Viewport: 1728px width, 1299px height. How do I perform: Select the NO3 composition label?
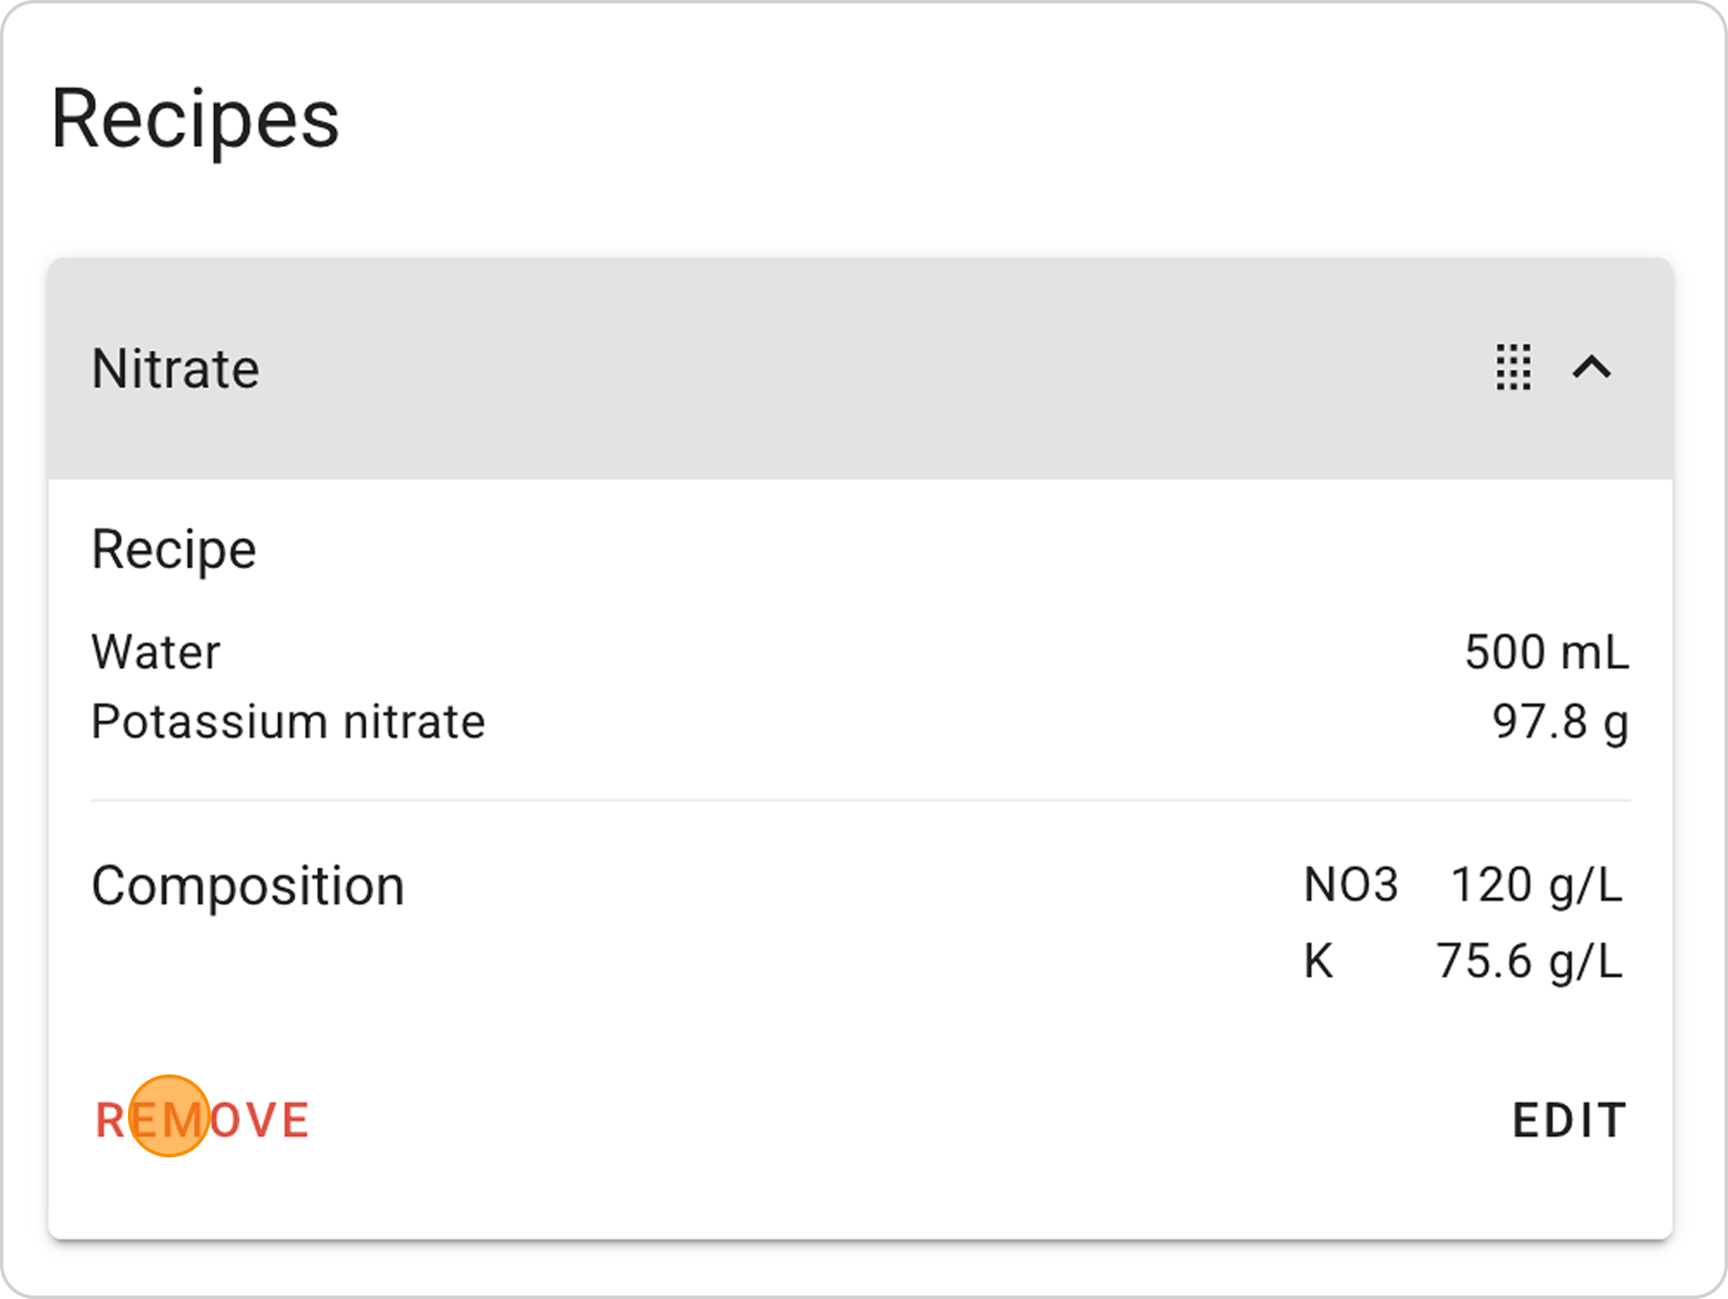tap(1350, 885)
